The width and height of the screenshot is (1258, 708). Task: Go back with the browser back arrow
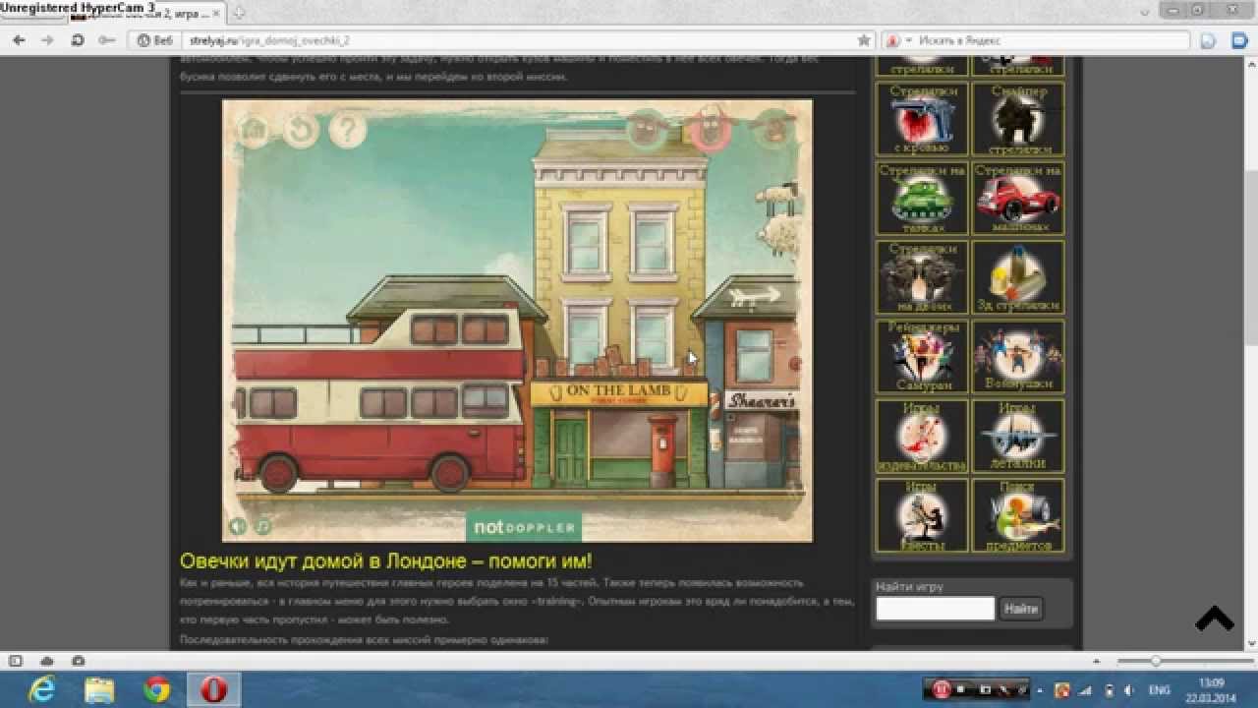pos(19,40)
